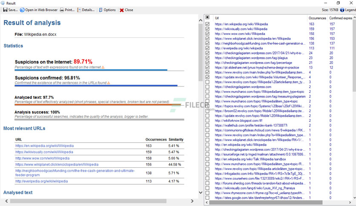This screenshot has width=356, height=206.
Task: Sort list by Url column header
Action: pyautogui.click(x=259, y=18)
